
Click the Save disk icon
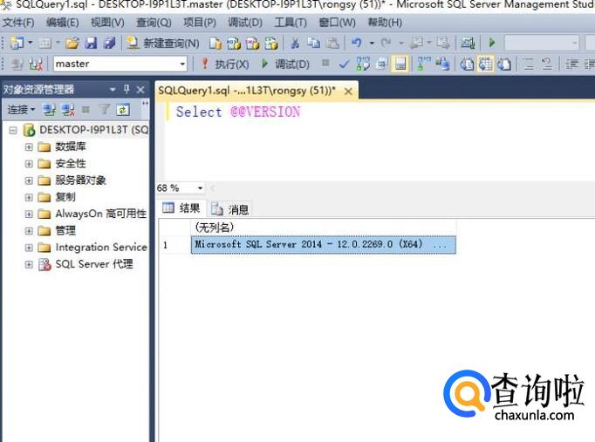[x=91, y=43]
